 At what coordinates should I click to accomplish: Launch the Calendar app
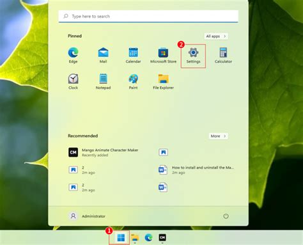point(133,55)
